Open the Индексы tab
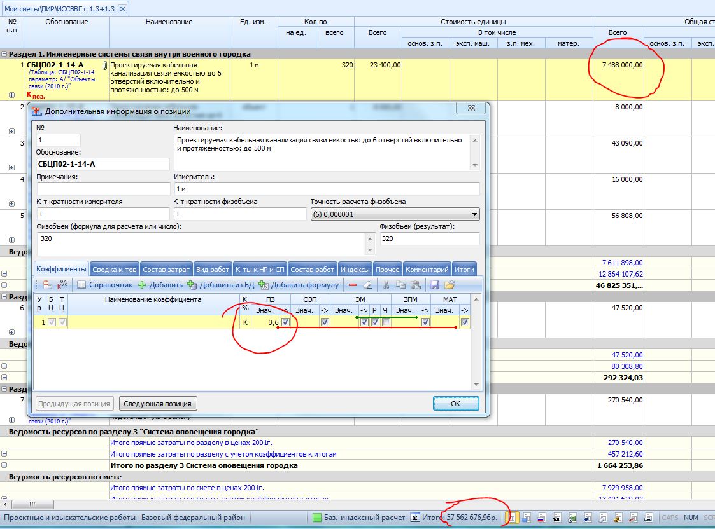Viewport: 715px width, 529px height. point(355,270)
